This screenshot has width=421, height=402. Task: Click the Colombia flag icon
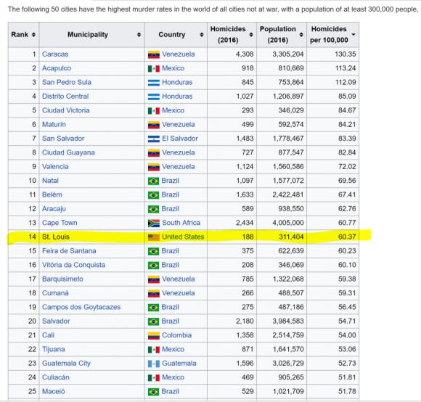click(x=154, y=335)
